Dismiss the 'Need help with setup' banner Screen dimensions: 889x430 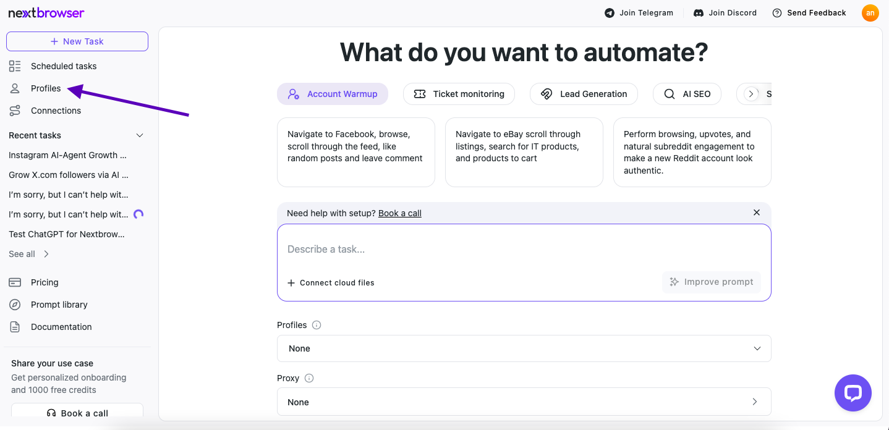(x=757, y=213)
